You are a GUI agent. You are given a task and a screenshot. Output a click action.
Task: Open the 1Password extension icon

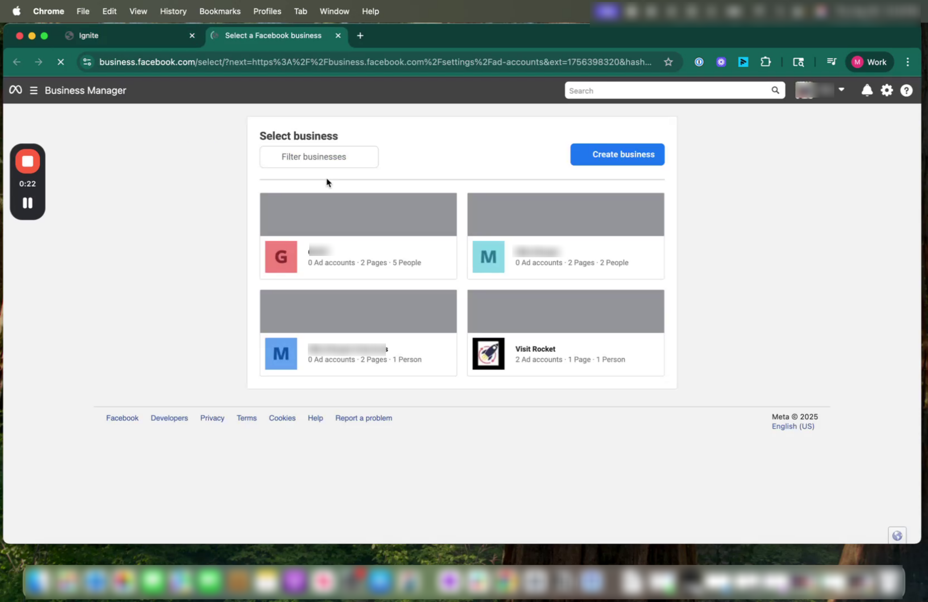[699, 62]
